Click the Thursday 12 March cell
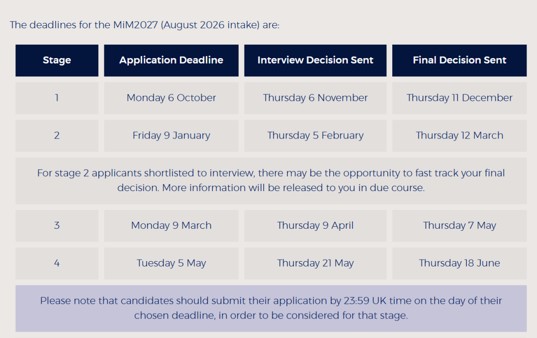 tap(459, 135)
